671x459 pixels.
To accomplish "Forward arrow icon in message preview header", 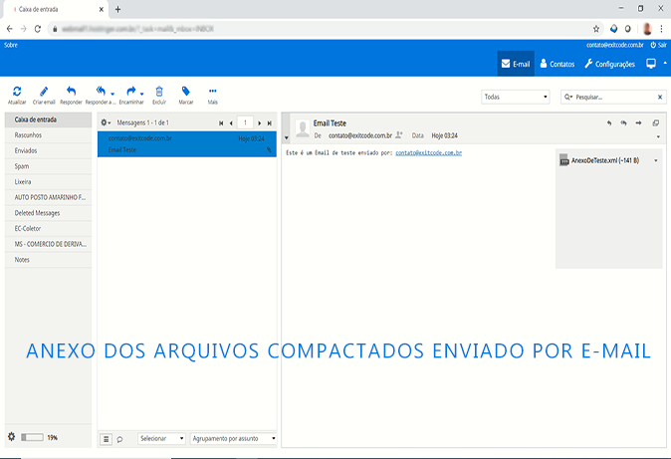I will (x=638, y=123).
